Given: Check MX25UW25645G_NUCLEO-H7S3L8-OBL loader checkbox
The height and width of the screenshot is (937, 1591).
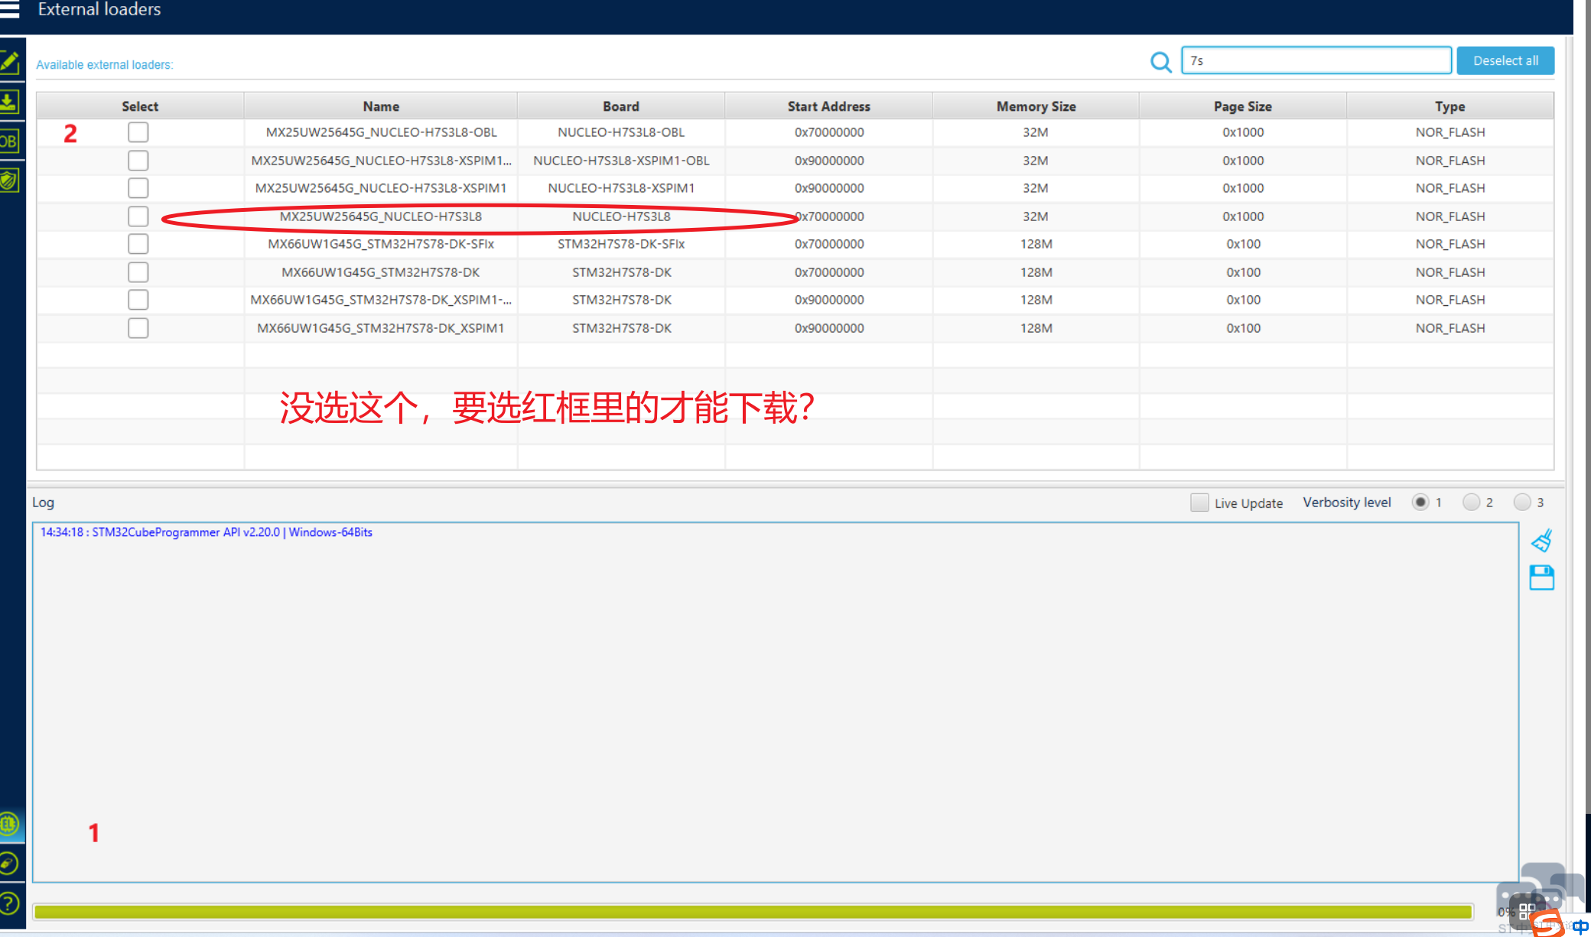Looking at the screenshot, I should (x=138, y=132).
